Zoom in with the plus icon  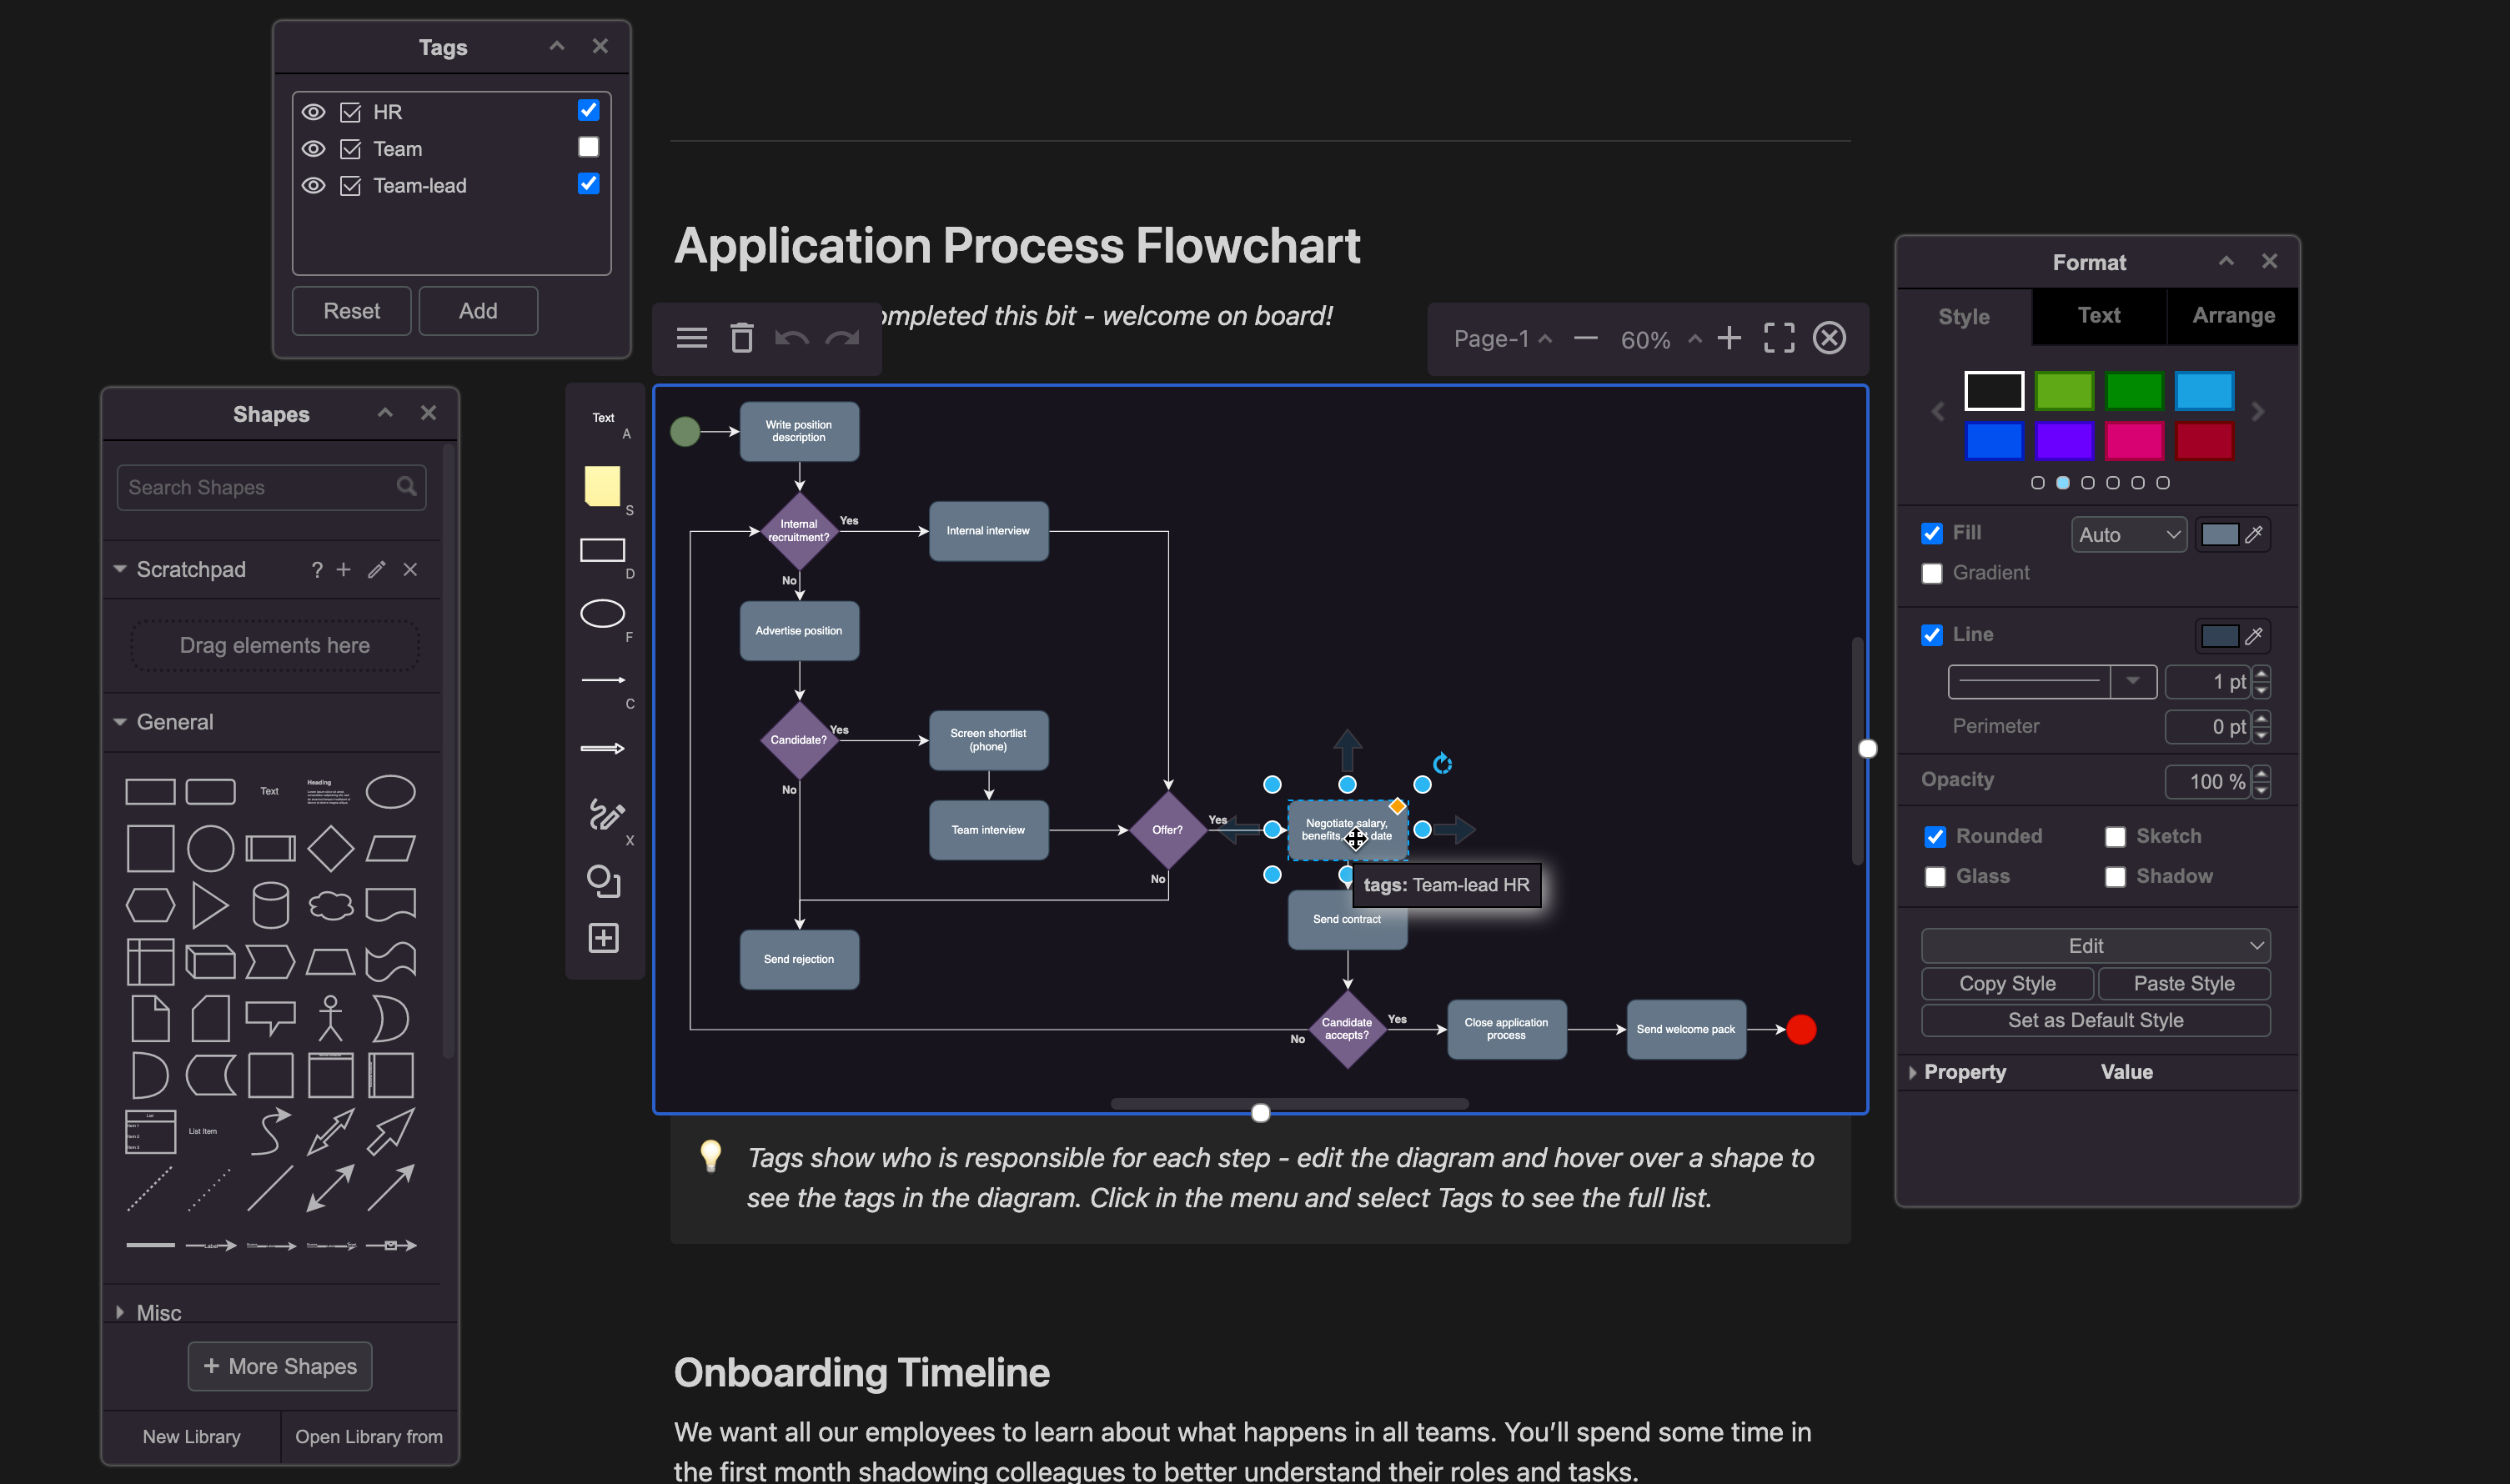coord(1729,338)
